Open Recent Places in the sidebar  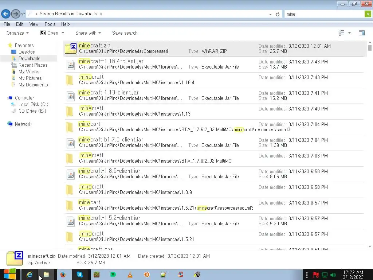pyautogui.click(x=33, y=65)
